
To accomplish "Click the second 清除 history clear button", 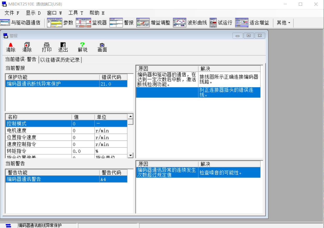I will (27, 47).
